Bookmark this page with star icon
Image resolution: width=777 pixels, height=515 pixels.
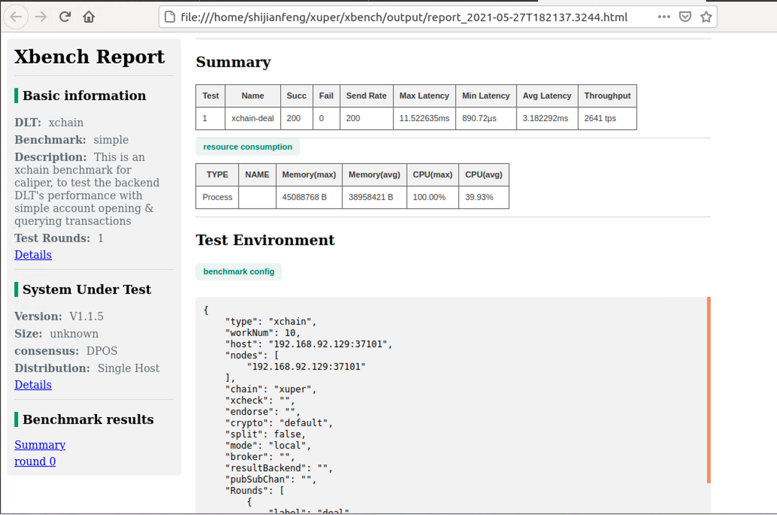[x=706, y=17]
